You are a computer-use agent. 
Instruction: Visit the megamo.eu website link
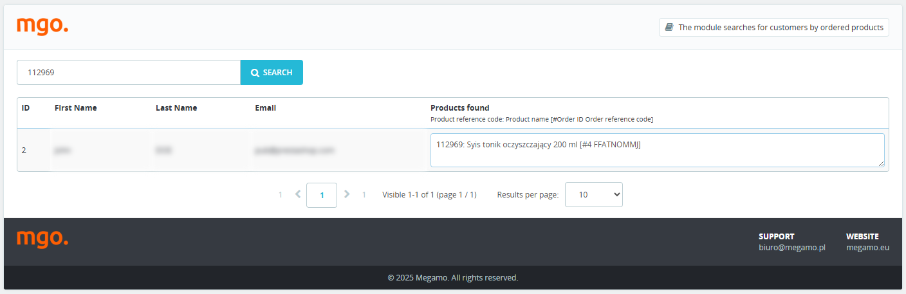pyautogui.click(x=867, y=247)
